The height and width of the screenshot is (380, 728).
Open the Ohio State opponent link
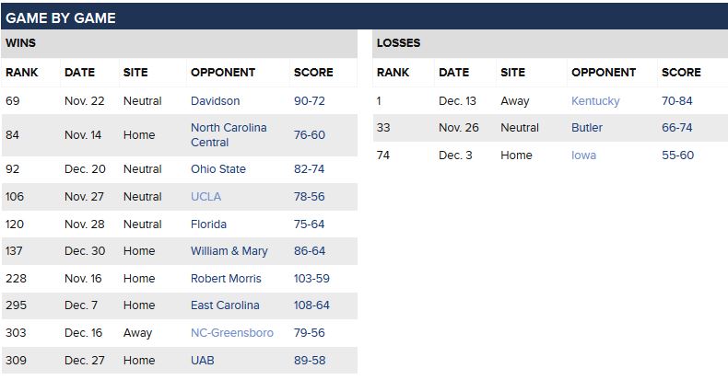(218, 169)
